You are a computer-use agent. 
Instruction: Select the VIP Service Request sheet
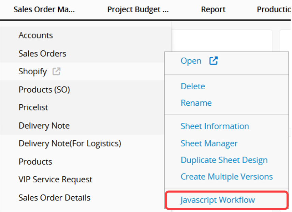[x=56, y=179]
